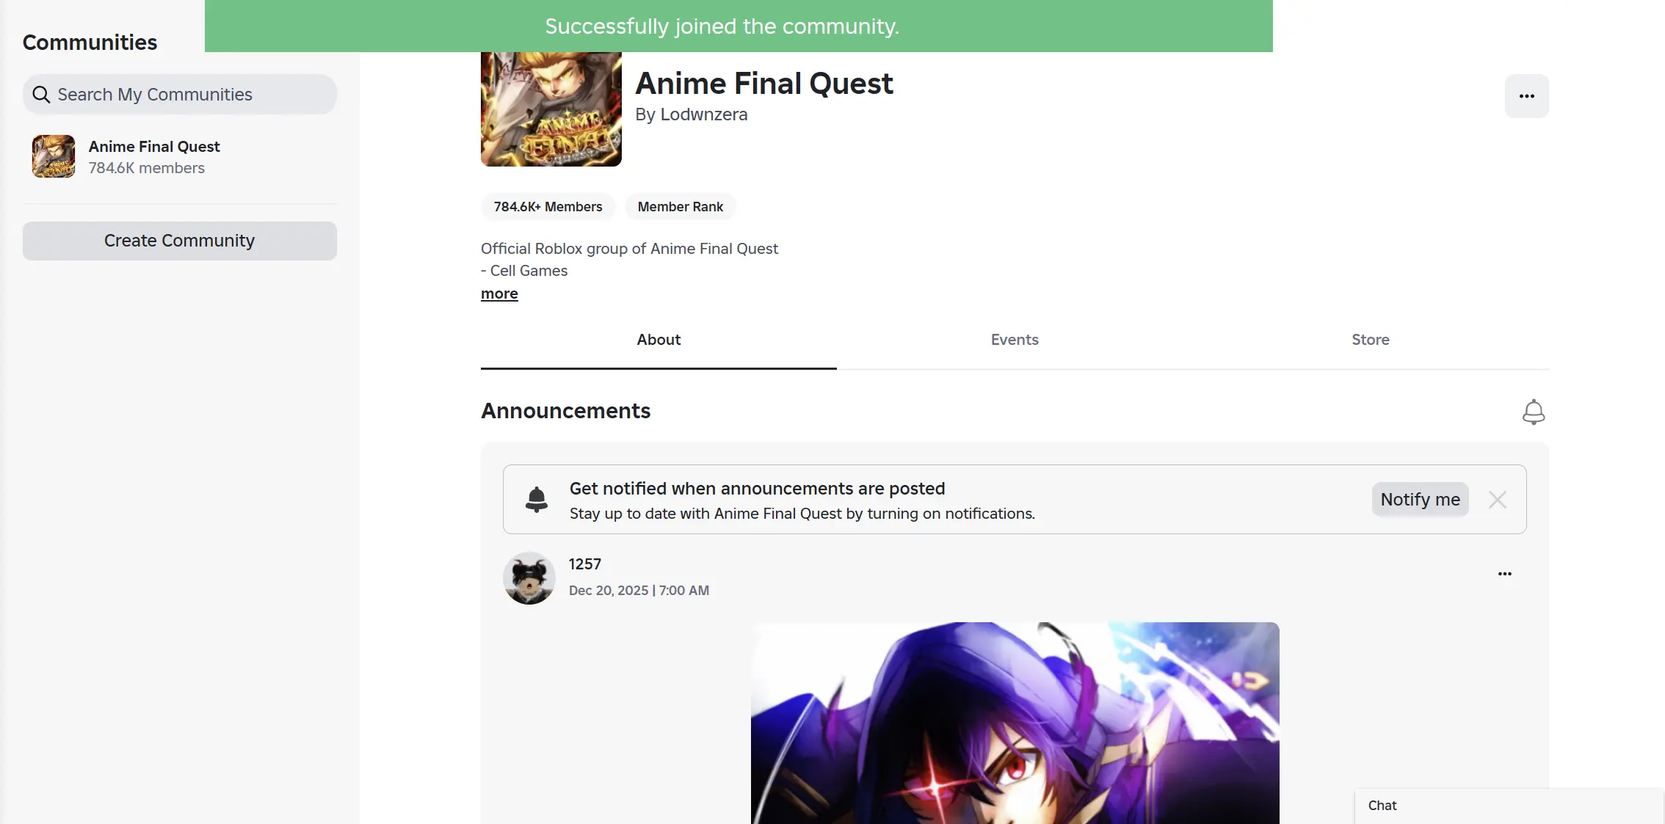Switch to the Store tab
Screen dimensions: 1665x824
pos(1370,340)
